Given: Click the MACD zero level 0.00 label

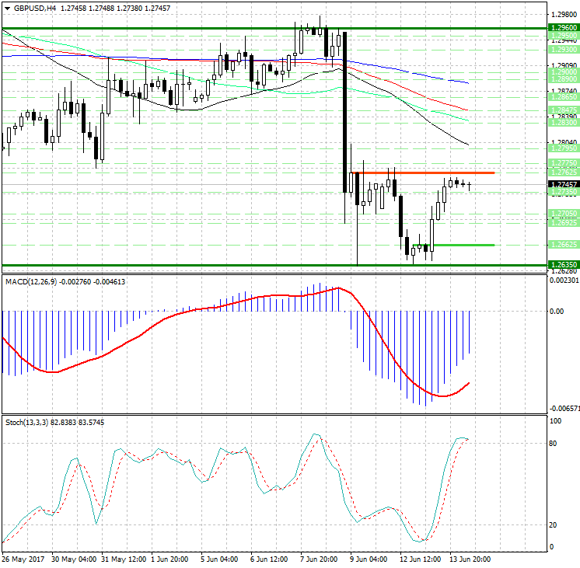Looking at the screenshot, I should [x=557, y=311].
